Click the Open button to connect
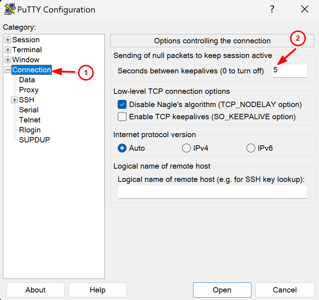Image resolution: width=319 pixels, height=300 pixels. [222, 290]
